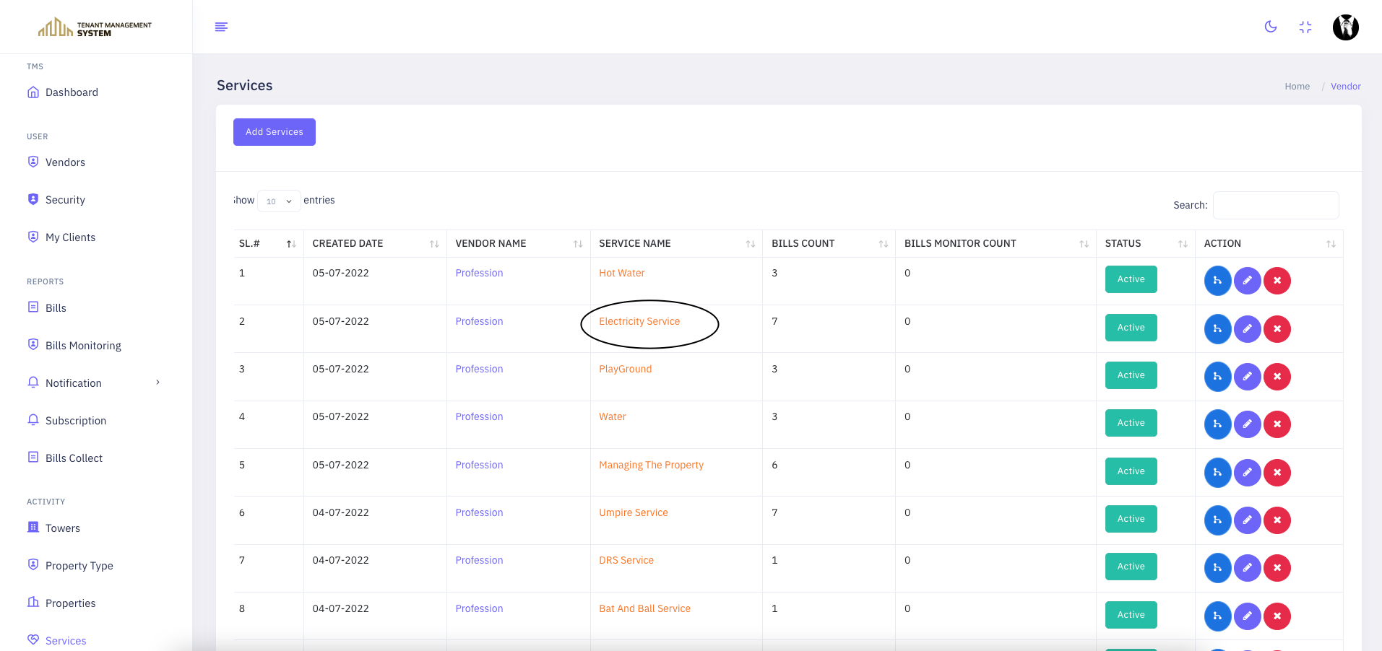This screenshot has height=651, width=1382.
Task: Go to Property Type in sidebar
Action: click(79, 566)
